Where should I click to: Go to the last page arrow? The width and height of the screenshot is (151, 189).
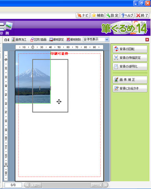pyautogui.click(x=105, y=185)
